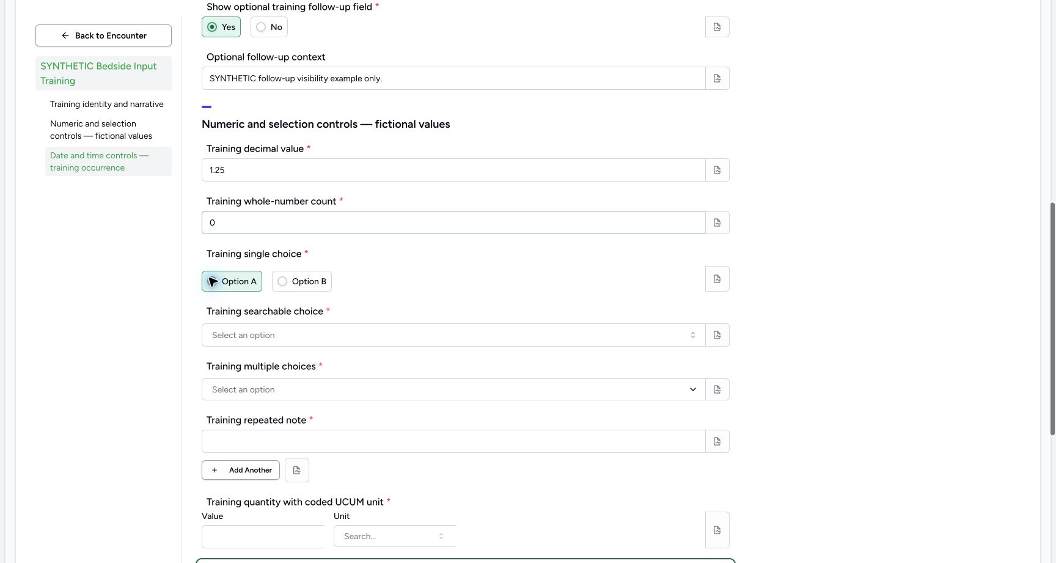The width and height of the screenshot is (1056, 563).
Task: Click note icon beside Training decimal value
Action: tap(717, 170)
